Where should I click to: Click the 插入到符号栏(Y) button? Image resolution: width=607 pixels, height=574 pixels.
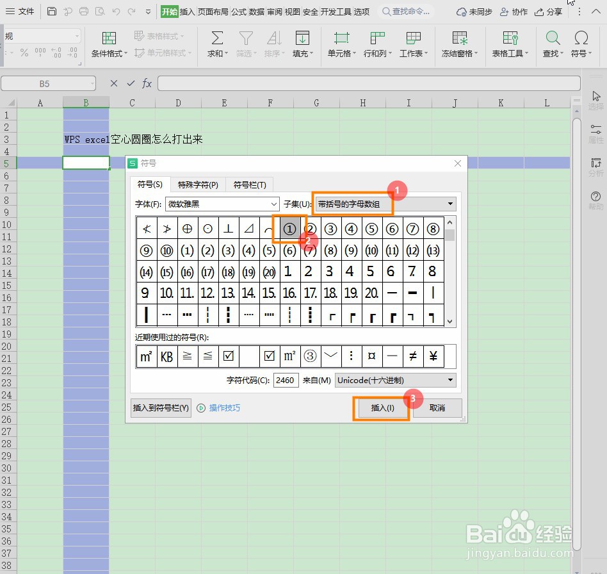click(161, 408)
